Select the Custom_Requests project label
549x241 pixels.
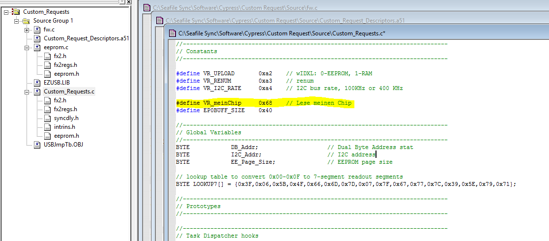click(x=46, y=12)
